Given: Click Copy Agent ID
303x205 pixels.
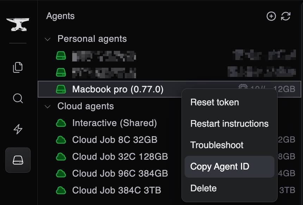Looking at the screenshot, I should pyautogui.click(x=220, y=166).
